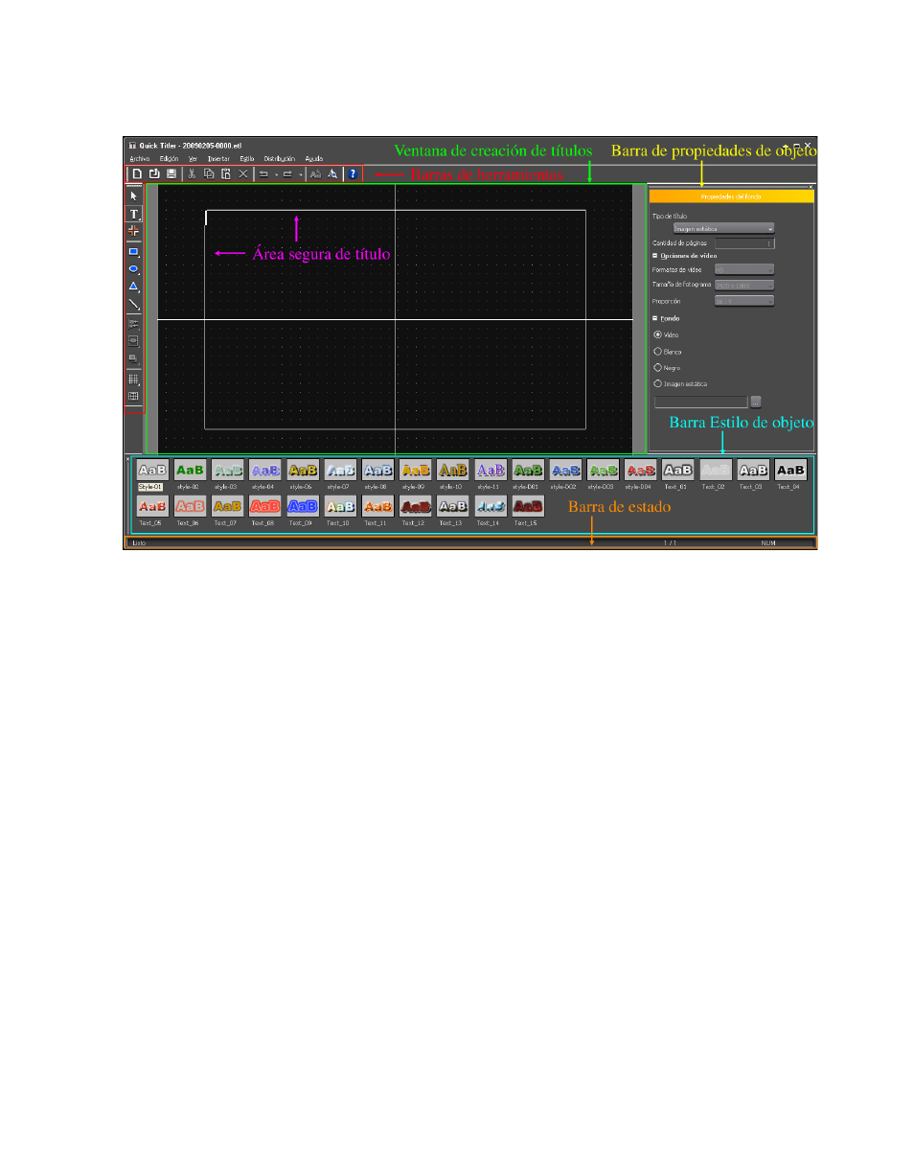This screenshot has width=914, height=1176.
Task: Select Imagen estática background radio button
Action: click(x=658, y=383)
